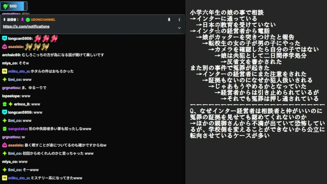Click the question line Q、なぜインター経営者は相談者と仲がいいのに
Viewport: 327px width, 184px height.
pyautogui.click(x=256, y=111)
